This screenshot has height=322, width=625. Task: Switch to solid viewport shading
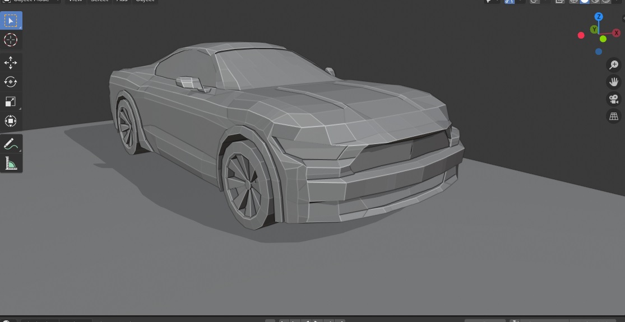tap(585, 1)
